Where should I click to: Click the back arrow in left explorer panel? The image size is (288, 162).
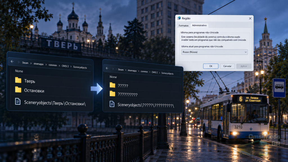coord(12,62)
